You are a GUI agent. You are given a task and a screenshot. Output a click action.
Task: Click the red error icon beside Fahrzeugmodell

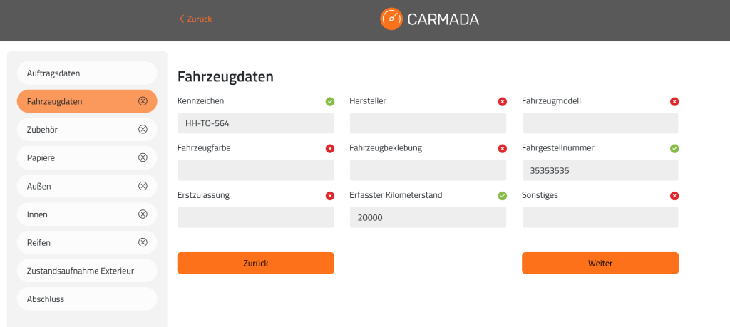tap(674, 101)
